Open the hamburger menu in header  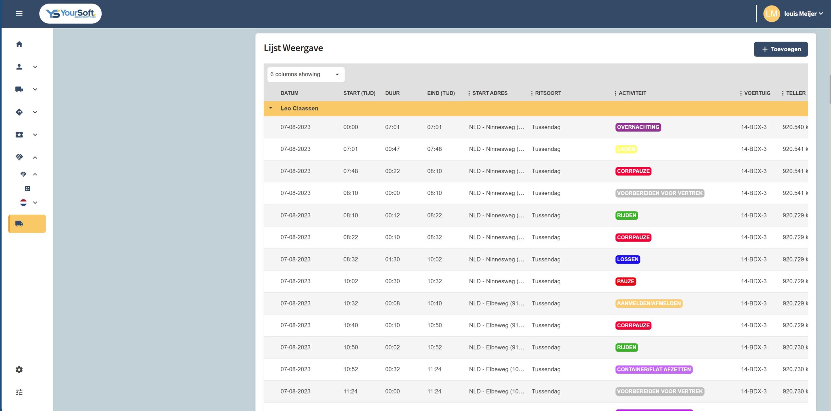(x=19, y=13)
